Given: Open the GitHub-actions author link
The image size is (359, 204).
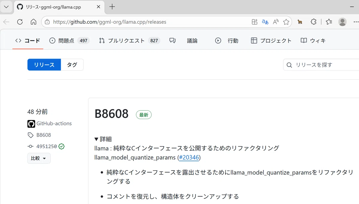Looking at the screenshot, I should [54, 124].
